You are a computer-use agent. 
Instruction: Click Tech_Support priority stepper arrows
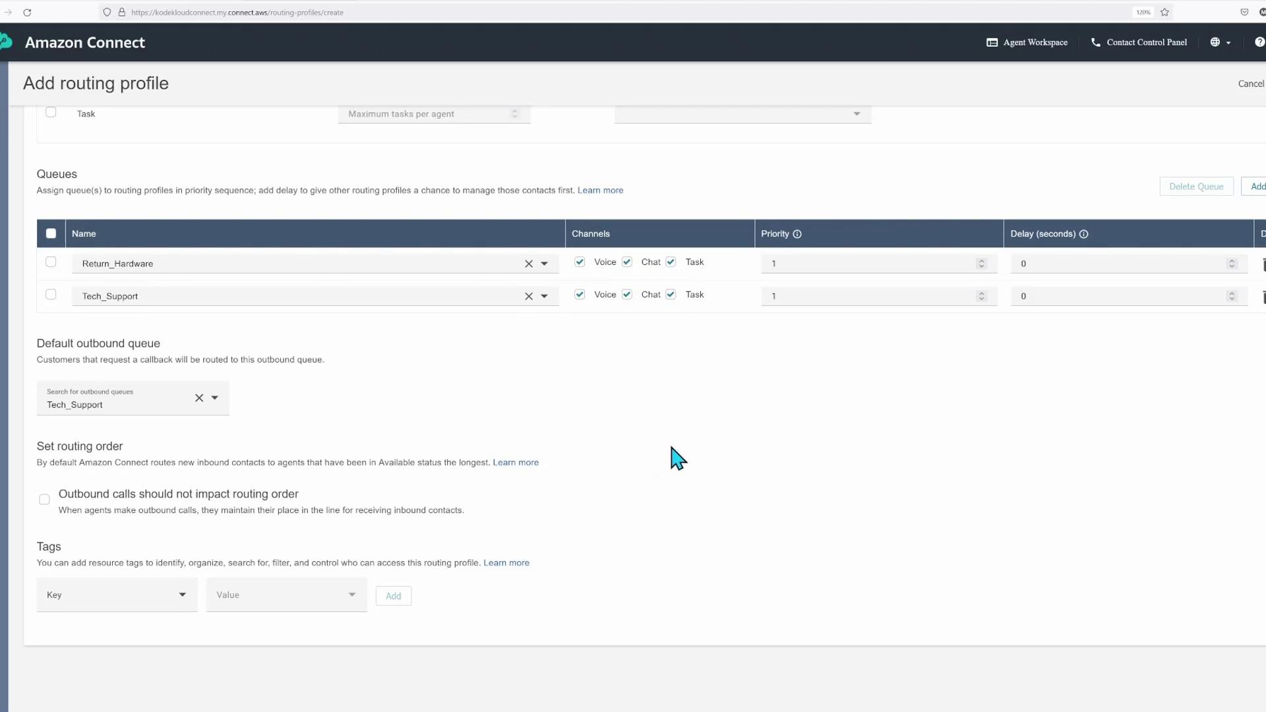[981, 297]
